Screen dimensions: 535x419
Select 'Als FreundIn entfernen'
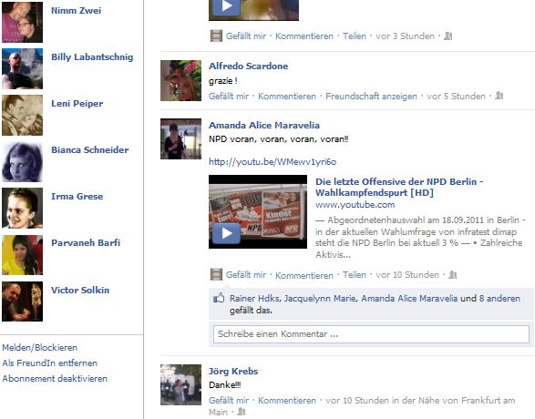tap(50, 363)
